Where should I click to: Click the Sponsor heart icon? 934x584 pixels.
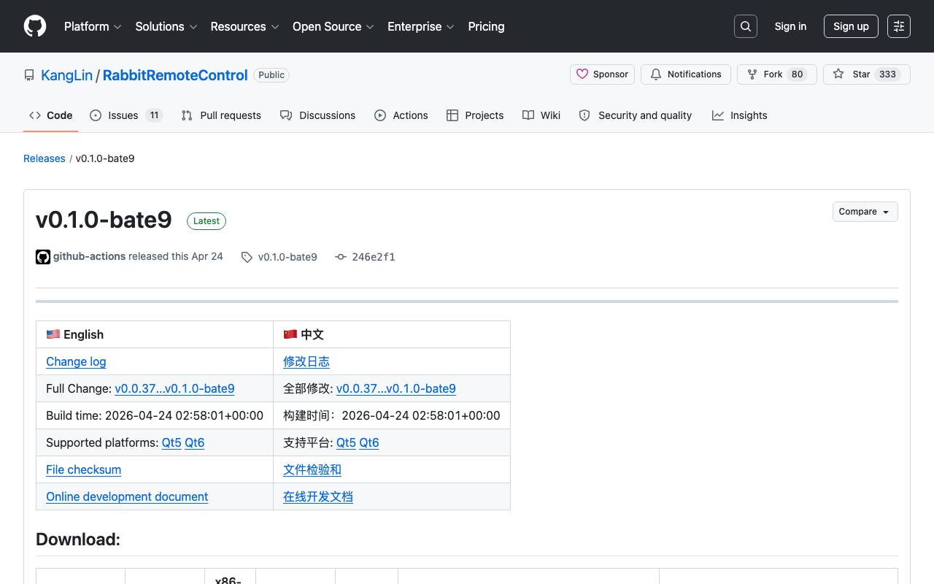point(582,74)
